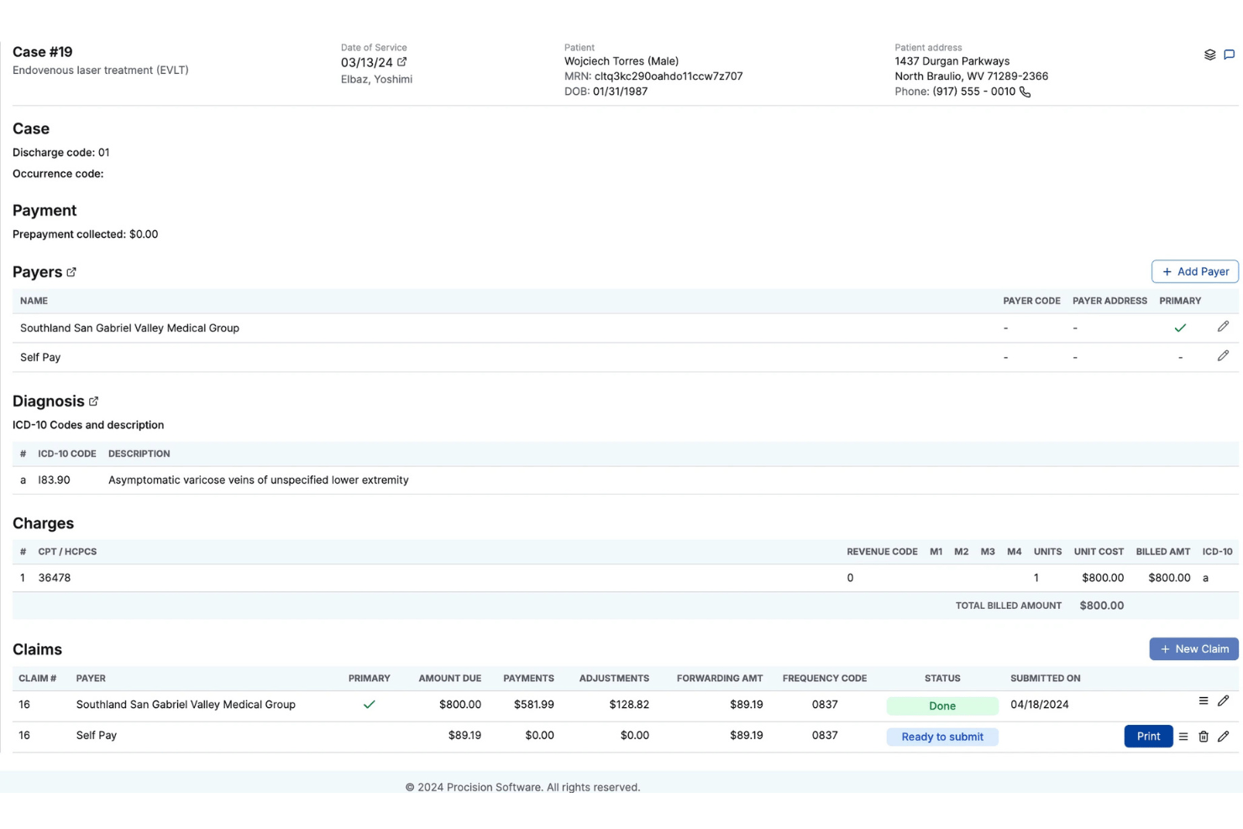Delete the Self Pay claim via trash icon
1243x829 pixels.
pos(1204,737)
